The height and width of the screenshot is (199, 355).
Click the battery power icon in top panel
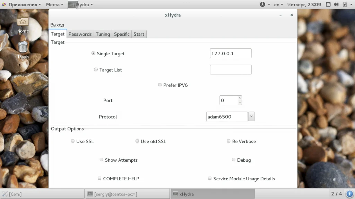(x=345, y=4)
